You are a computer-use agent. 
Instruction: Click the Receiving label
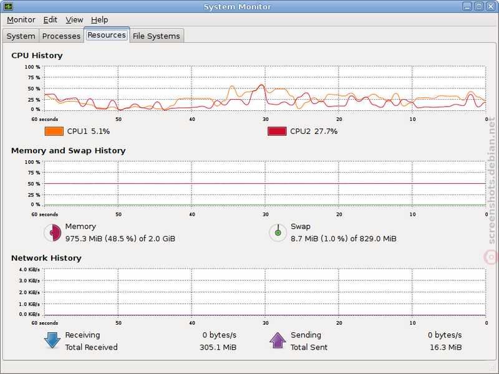click(82, 335)
